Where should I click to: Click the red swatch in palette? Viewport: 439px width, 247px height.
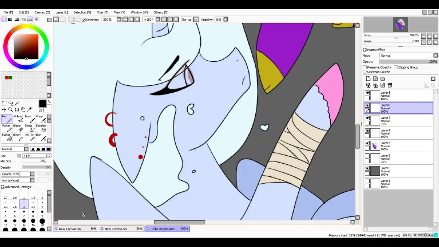click(x=7, y=78)
